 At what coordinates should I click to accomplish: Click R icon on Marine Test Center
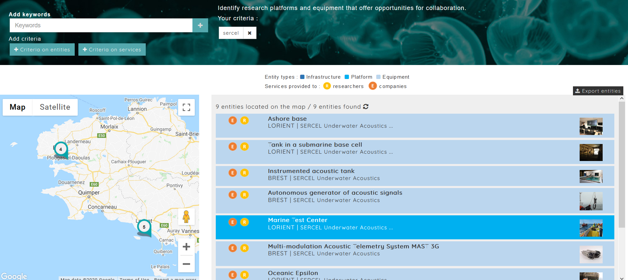point(244,222)
